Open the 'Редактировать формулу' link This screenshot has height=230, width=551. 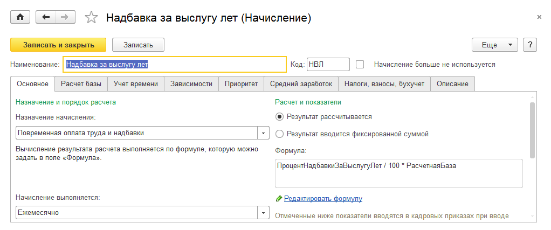coord(323,199)
